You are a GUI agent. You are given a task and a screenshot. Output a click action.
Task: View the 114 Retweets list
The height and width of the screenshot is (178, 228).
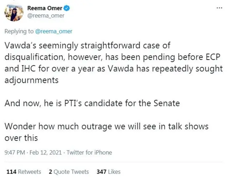pyautogui.click(x=24, y=172)
